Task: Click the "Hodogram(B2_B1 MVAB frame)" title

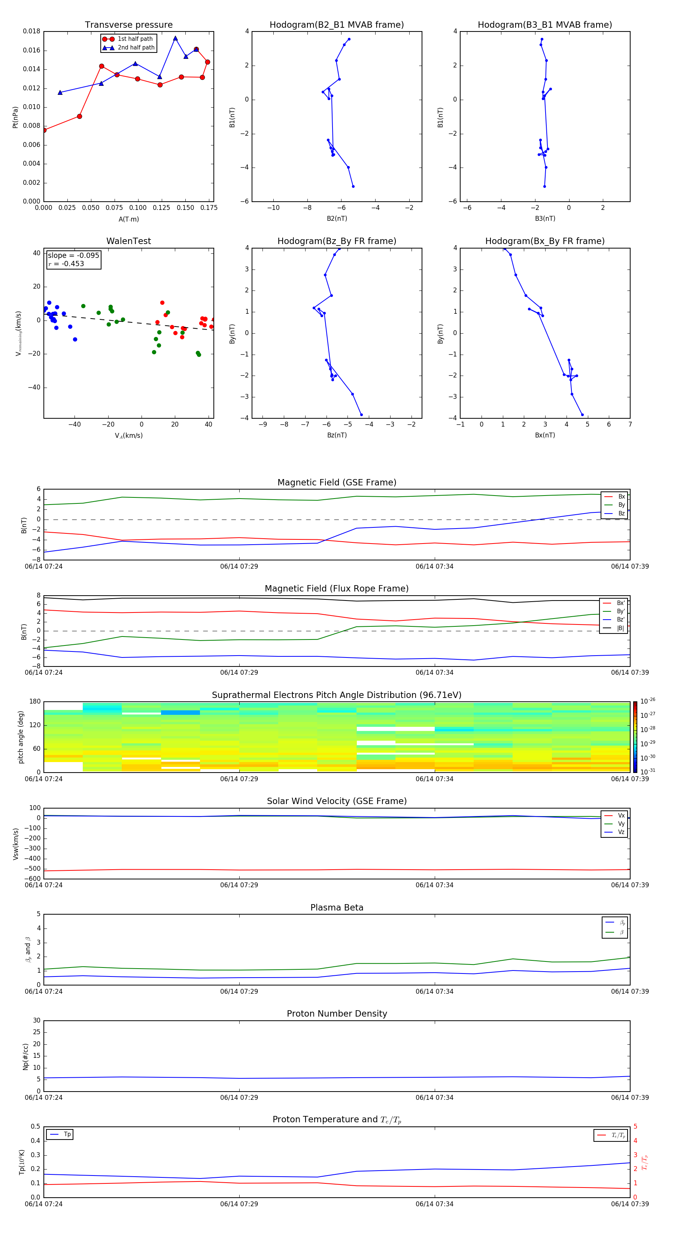Action: click(337, 25)
